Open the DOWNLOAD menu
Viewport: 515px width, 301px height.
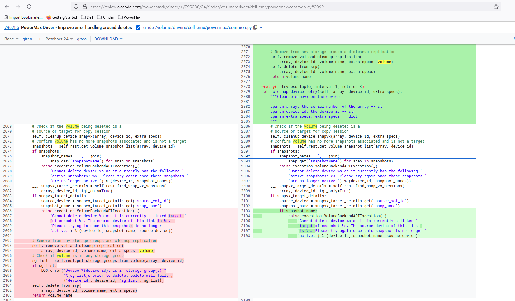tap(108, 39)
